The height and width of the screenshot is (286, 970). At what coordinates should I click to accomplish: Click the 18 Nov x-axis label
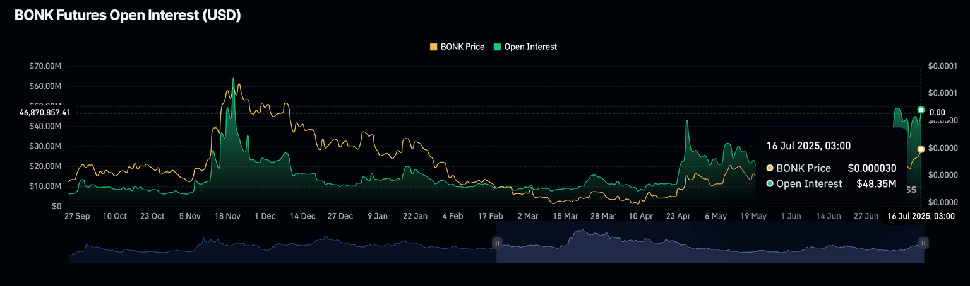pyautogui.click(x=227, y=216)
